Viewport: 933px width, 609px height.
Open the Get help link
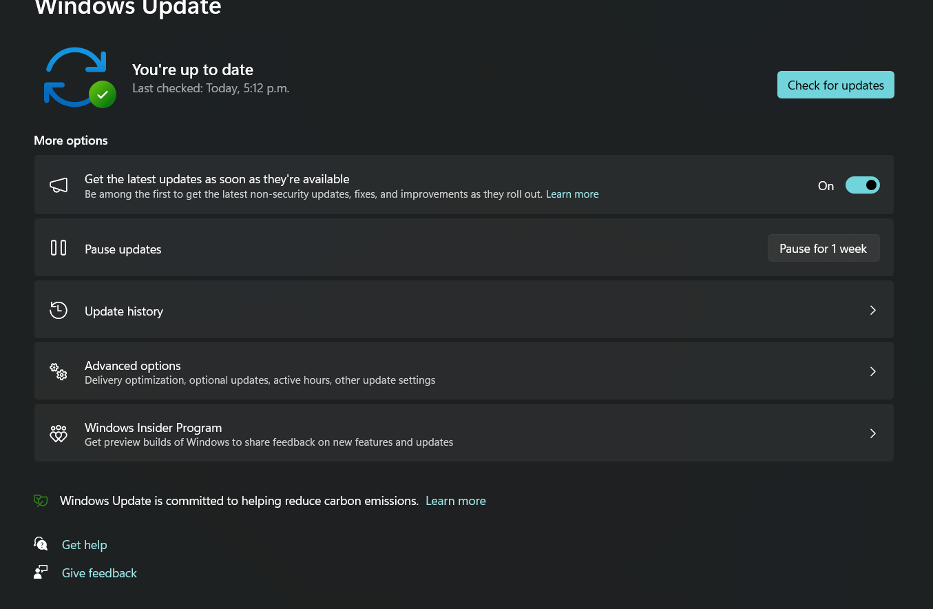click(x=85, y=545)
